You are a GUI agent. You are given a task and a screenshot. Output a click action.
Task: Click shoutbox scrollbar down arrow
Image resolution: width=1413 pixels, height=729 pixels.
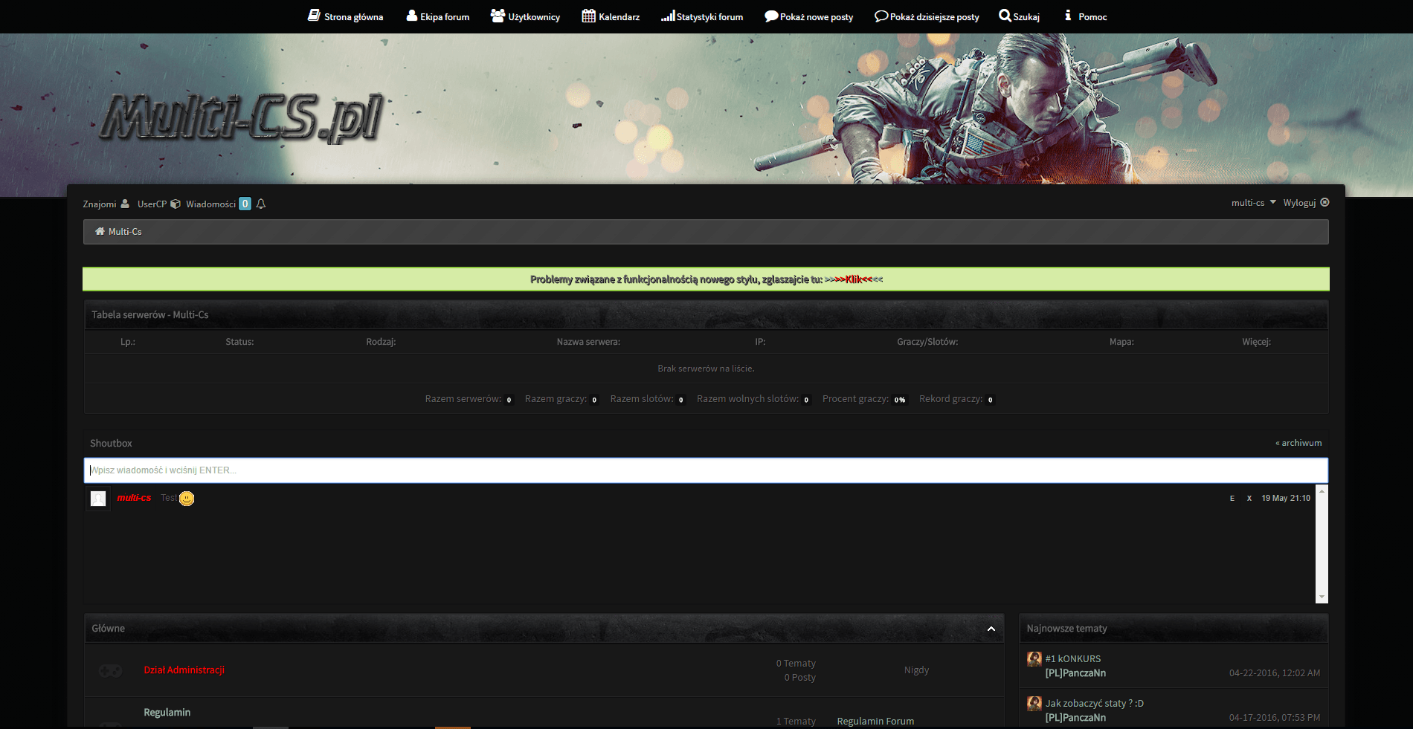coord(1322,597)
